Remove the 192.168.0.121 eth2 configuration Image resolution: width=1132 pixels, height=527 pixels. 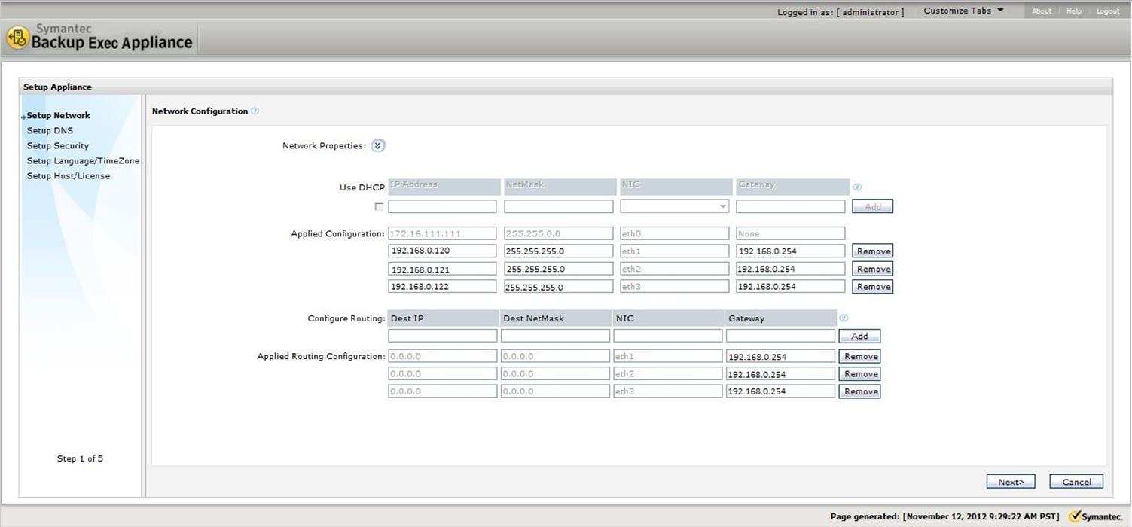[x=873, y=270]
